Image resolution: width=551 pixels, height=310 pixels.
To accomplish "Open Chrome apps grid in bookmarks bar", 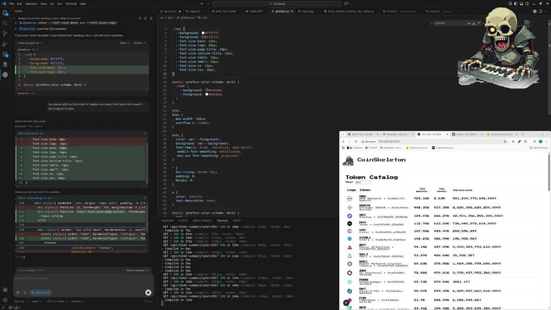I will click(343, 148).
